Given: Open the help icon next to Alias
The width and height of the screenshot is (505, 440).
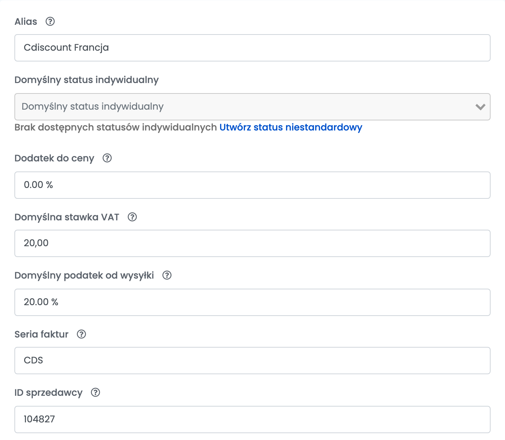Looking at the screenshot, I should click(x=50, y=22).
